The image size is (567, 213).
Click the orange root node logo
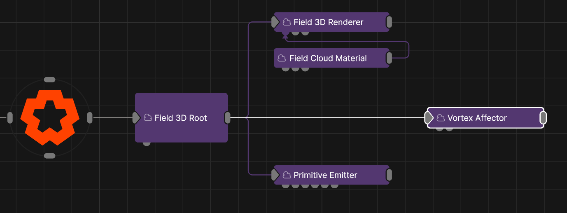pyautogui.click(x=49, y=117)
